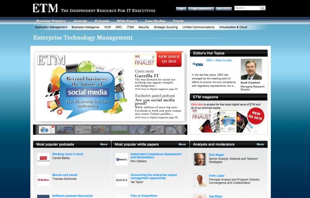Click the search magnifier icon button

(x=263, y=8)
